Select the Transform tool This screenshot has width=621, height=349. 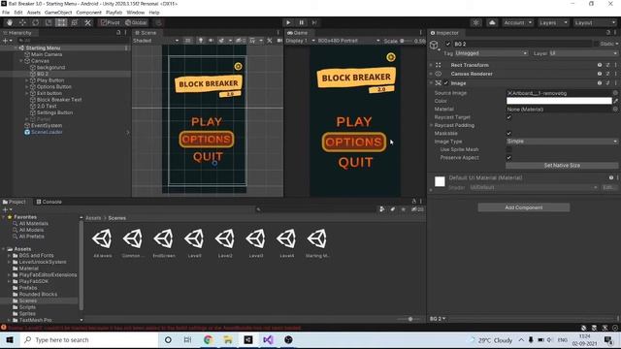(75, 22)
